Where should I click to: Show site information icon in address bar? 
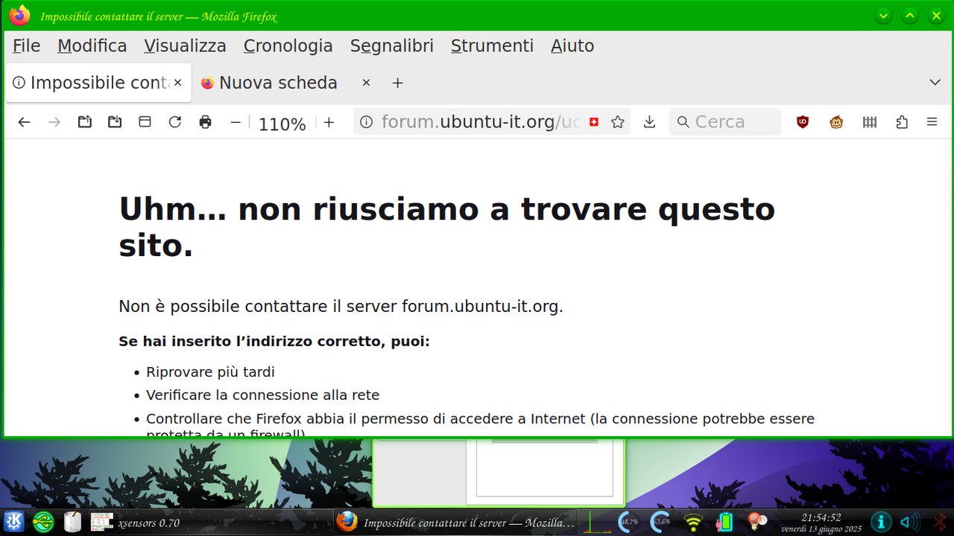click(366, 122)
